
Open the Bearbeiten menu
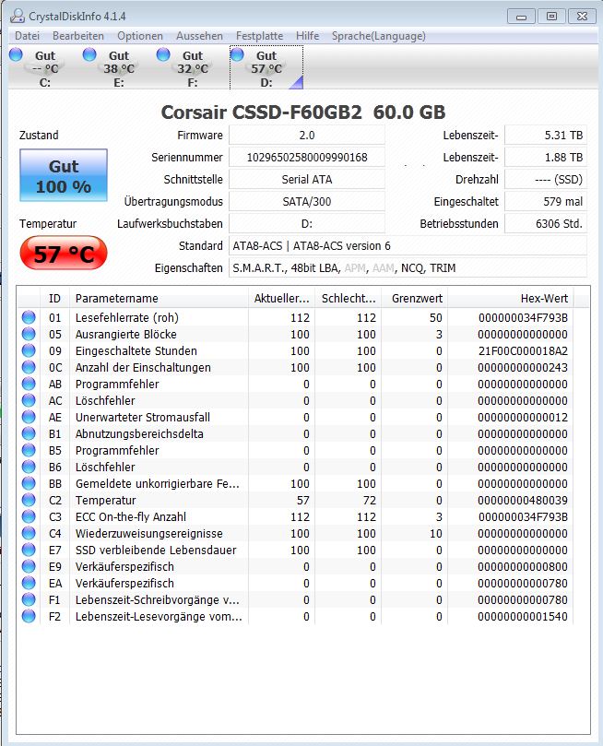tap(78, 36)
